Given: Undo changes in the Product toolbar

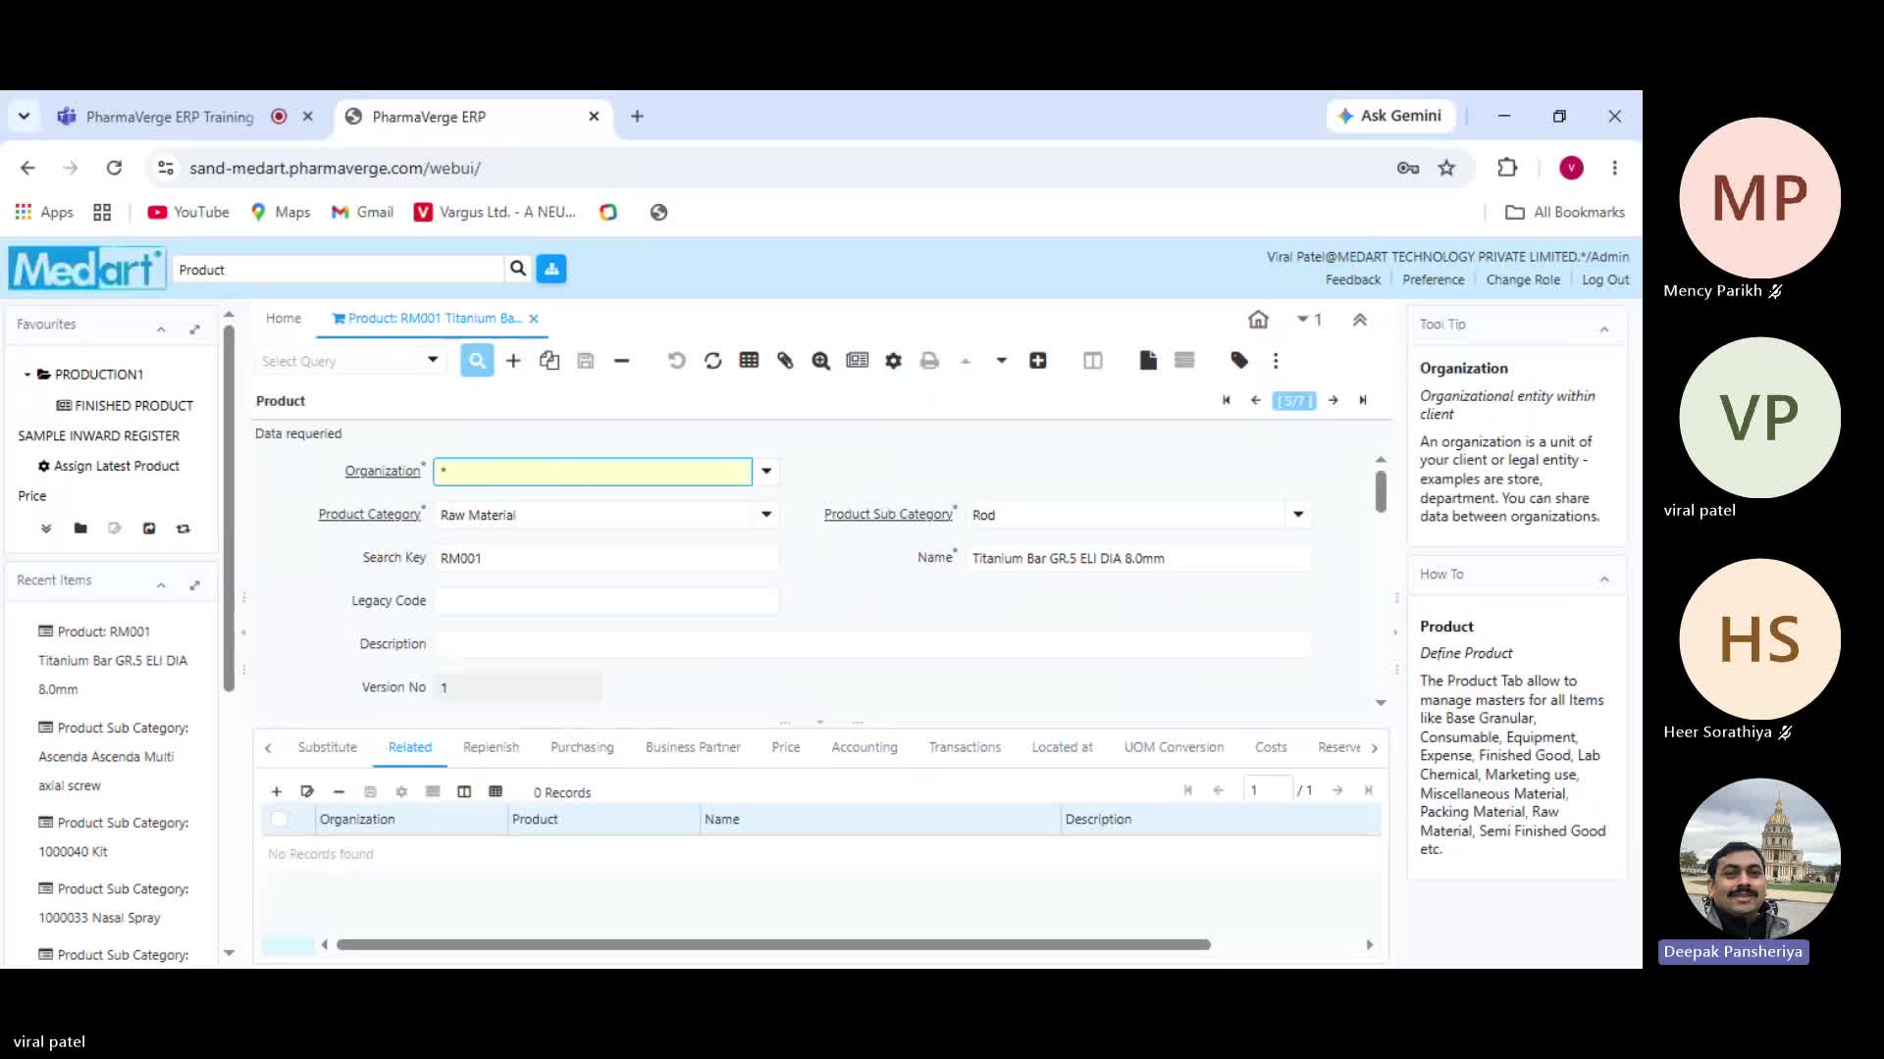Looking at the screenshot, I should [x=676, y=361].
